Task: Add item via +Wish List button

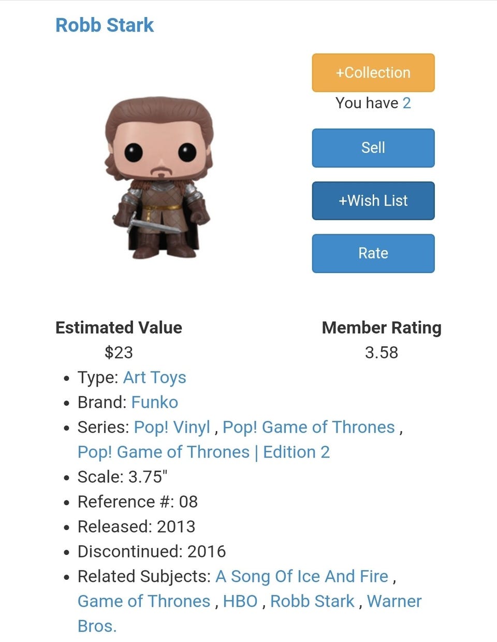Action: (x=373, y=201)
